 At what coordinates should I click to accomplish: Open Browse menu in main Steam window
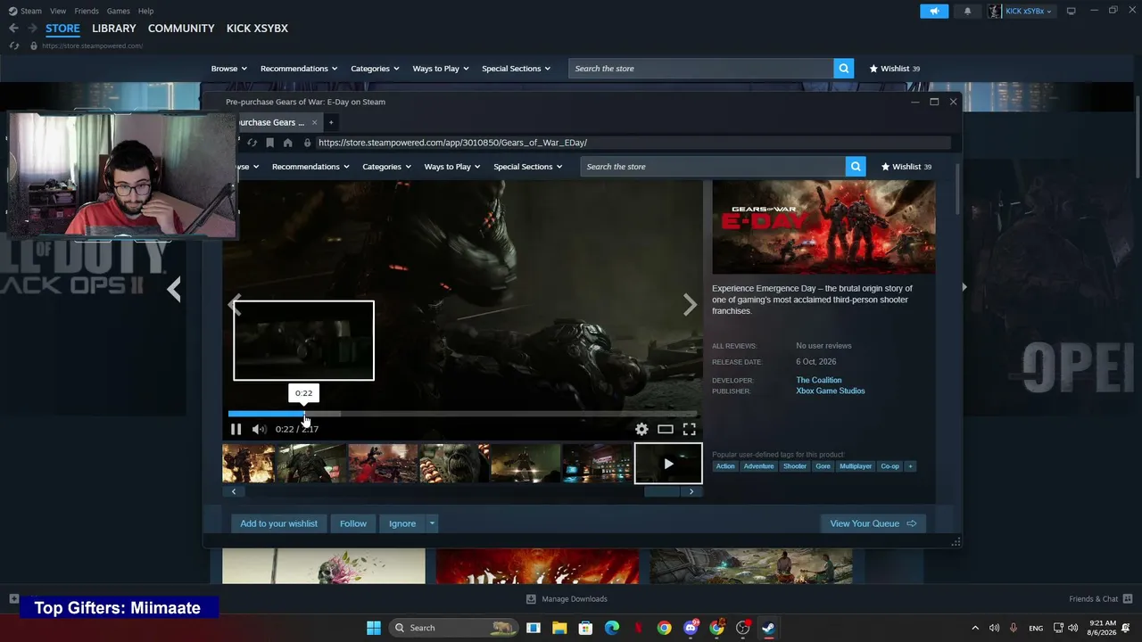tap(229, 69)
